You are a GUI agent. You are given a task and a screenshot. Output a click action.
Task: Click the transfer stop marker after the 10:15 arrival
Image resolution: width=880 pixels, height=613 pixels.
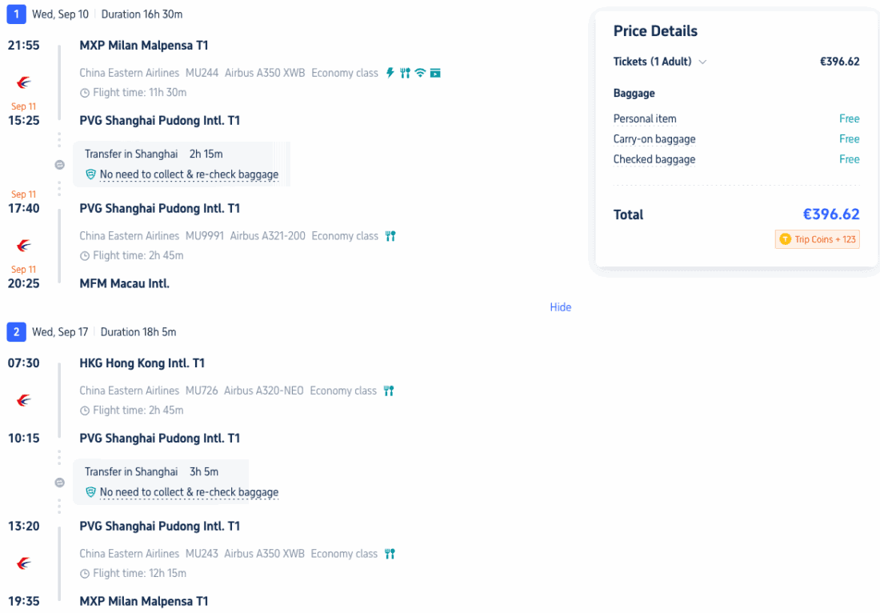coord(59,483)
